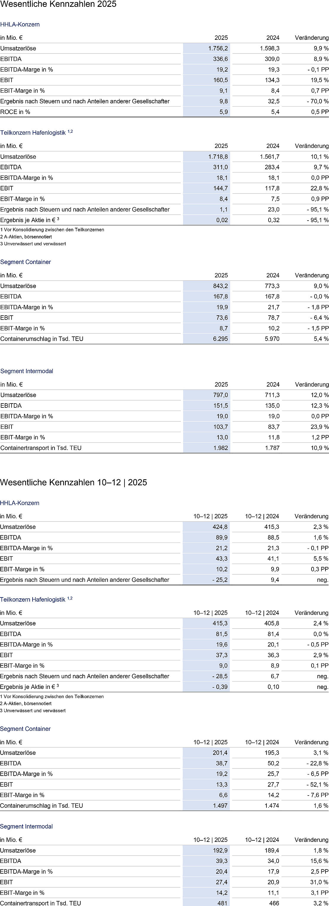Click the 6.295 Containerumschlag value
Viewport: 329px width, 906px height.
point(220,339)
